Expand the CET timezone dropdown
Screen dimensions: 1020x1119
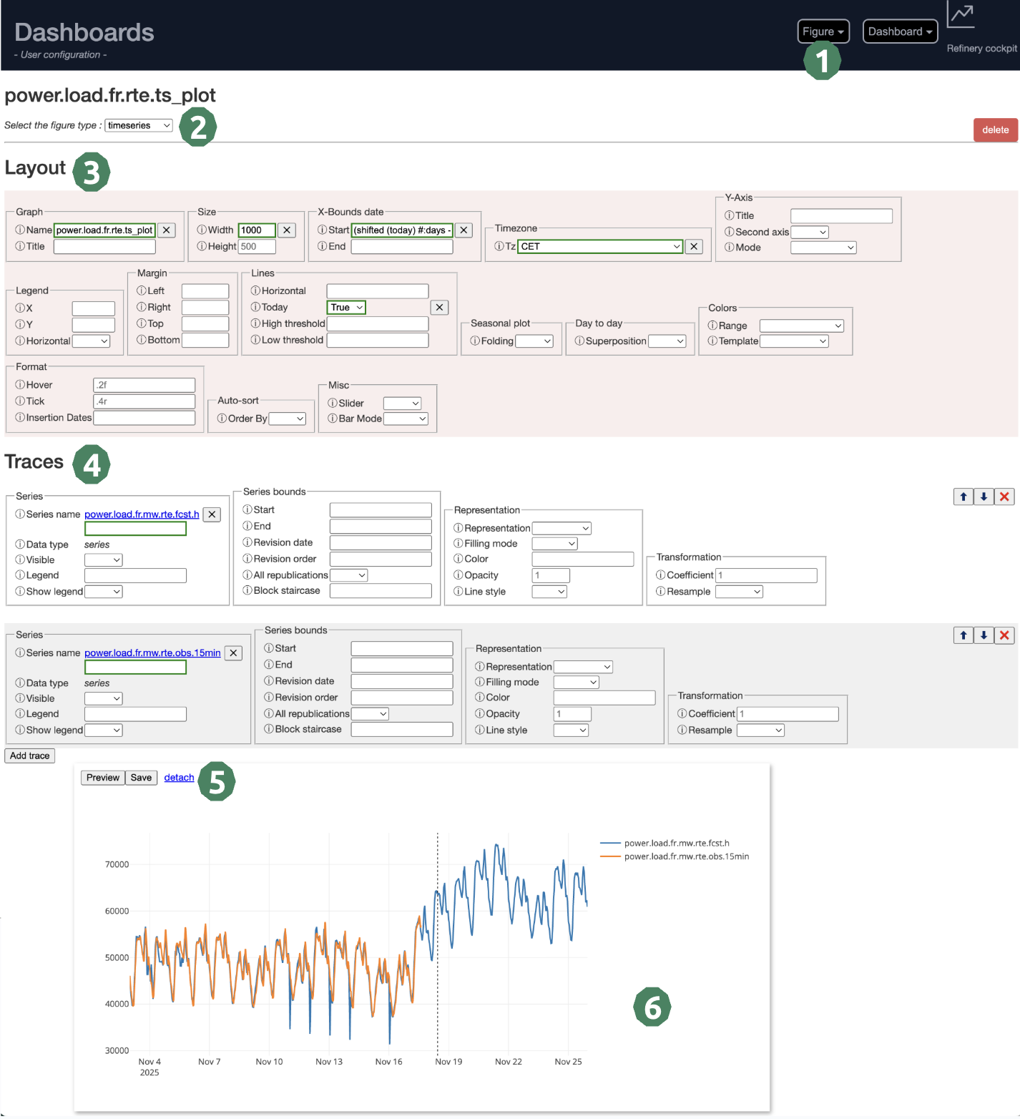(600, 247)
